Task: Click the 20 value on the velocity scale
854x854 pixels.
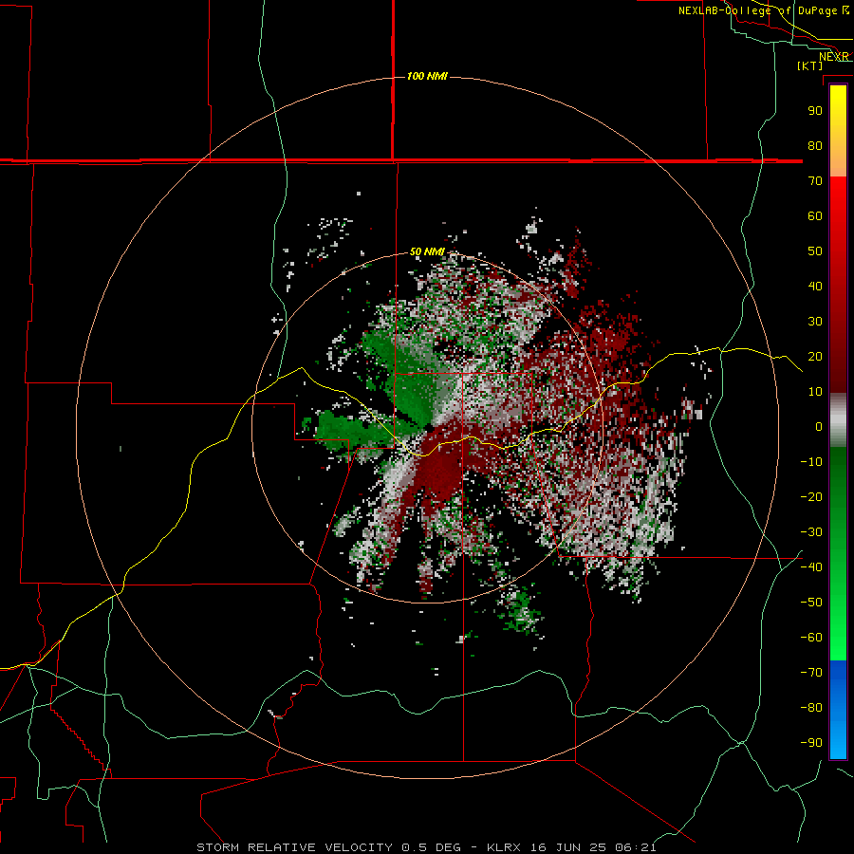Action: tap(815, 357)
